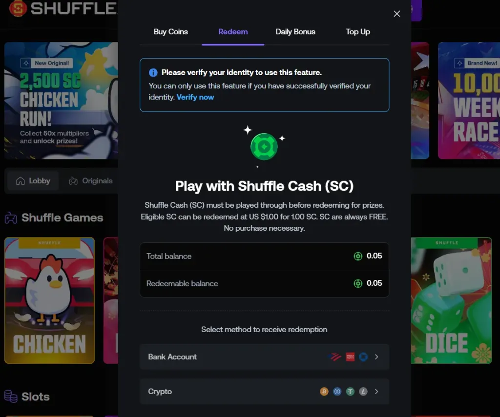
Task: Click the green Shuffle Cash coin icon
Action: [264, 146]
